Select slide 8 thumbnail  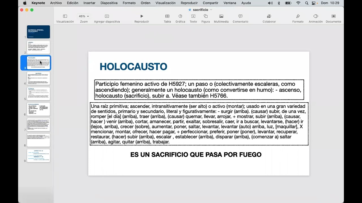click(38, 140)
